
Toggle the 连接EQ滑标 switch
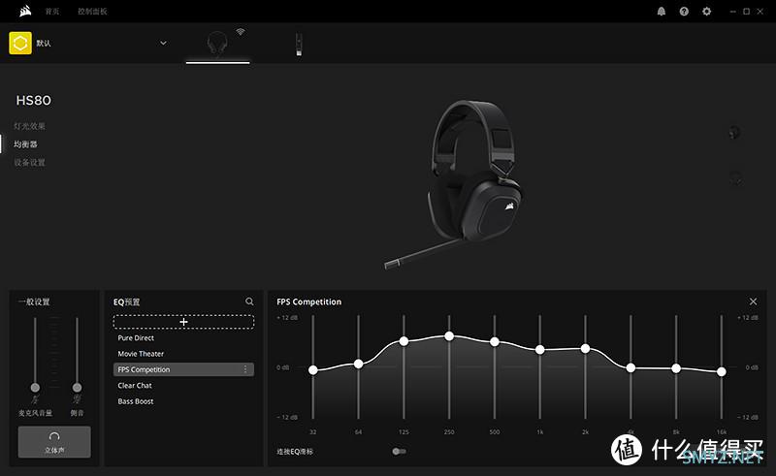coord(399,451)
